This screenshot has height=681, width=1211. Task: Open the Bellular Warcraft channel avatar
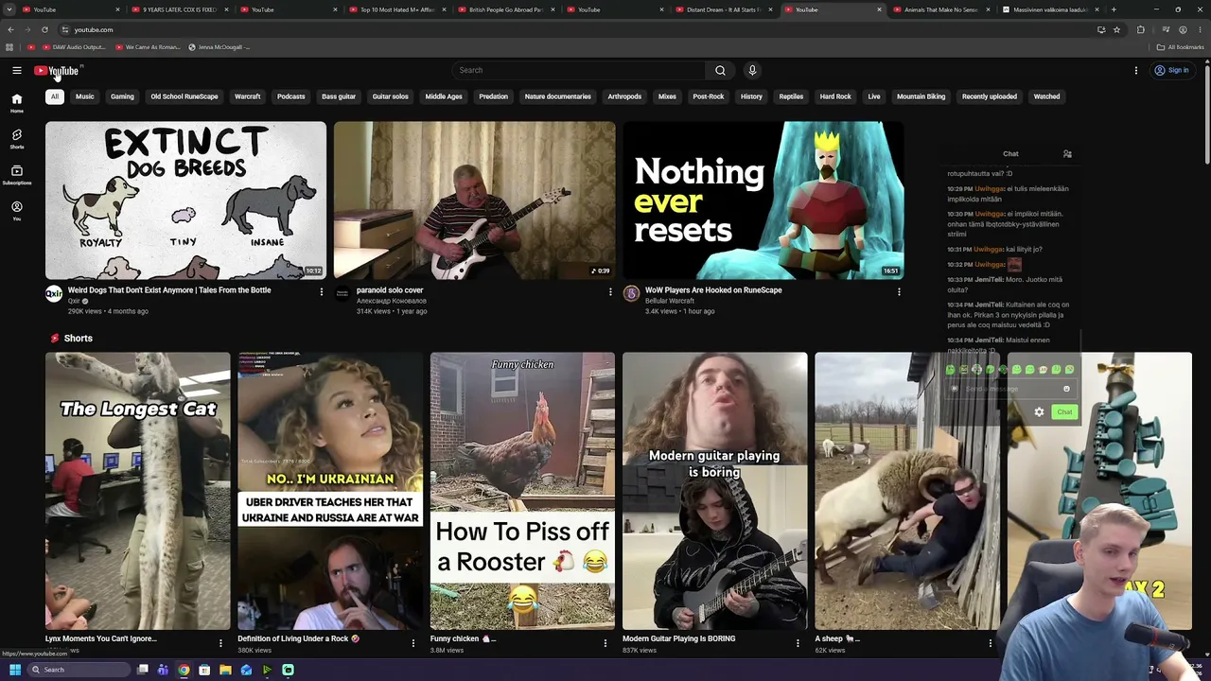(631, 294)
